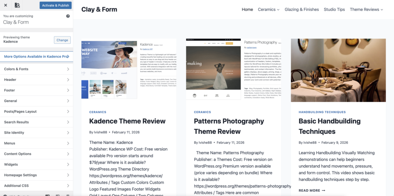The height and width of the screenshot is (196, 394).
Task: Click the chevron on the Site Identity row
Action: point(68,133)
